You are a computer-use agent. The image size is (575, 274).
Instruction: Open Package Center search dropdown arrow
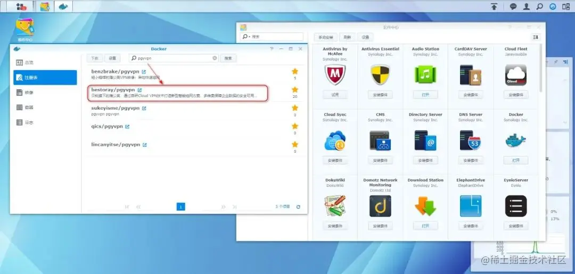tap(249, 37)
